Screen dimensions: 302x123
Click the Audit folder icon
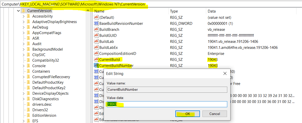[x=28, y=44]
